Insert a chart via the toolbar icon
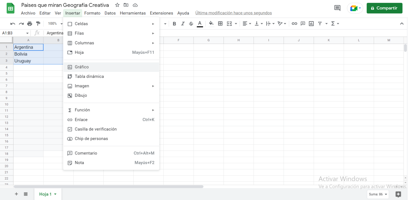This screenshot has height=200, width=408. 311,23
